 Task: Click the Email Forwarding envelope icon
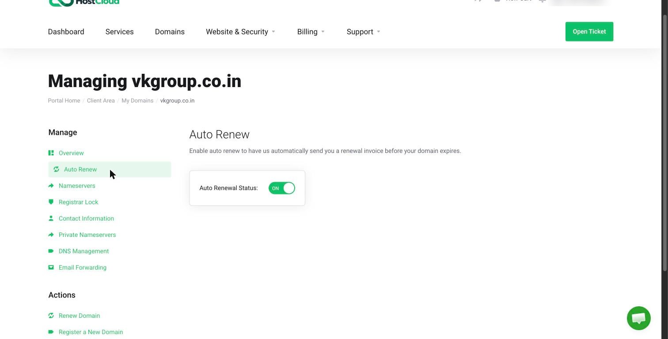click(51, 267)
